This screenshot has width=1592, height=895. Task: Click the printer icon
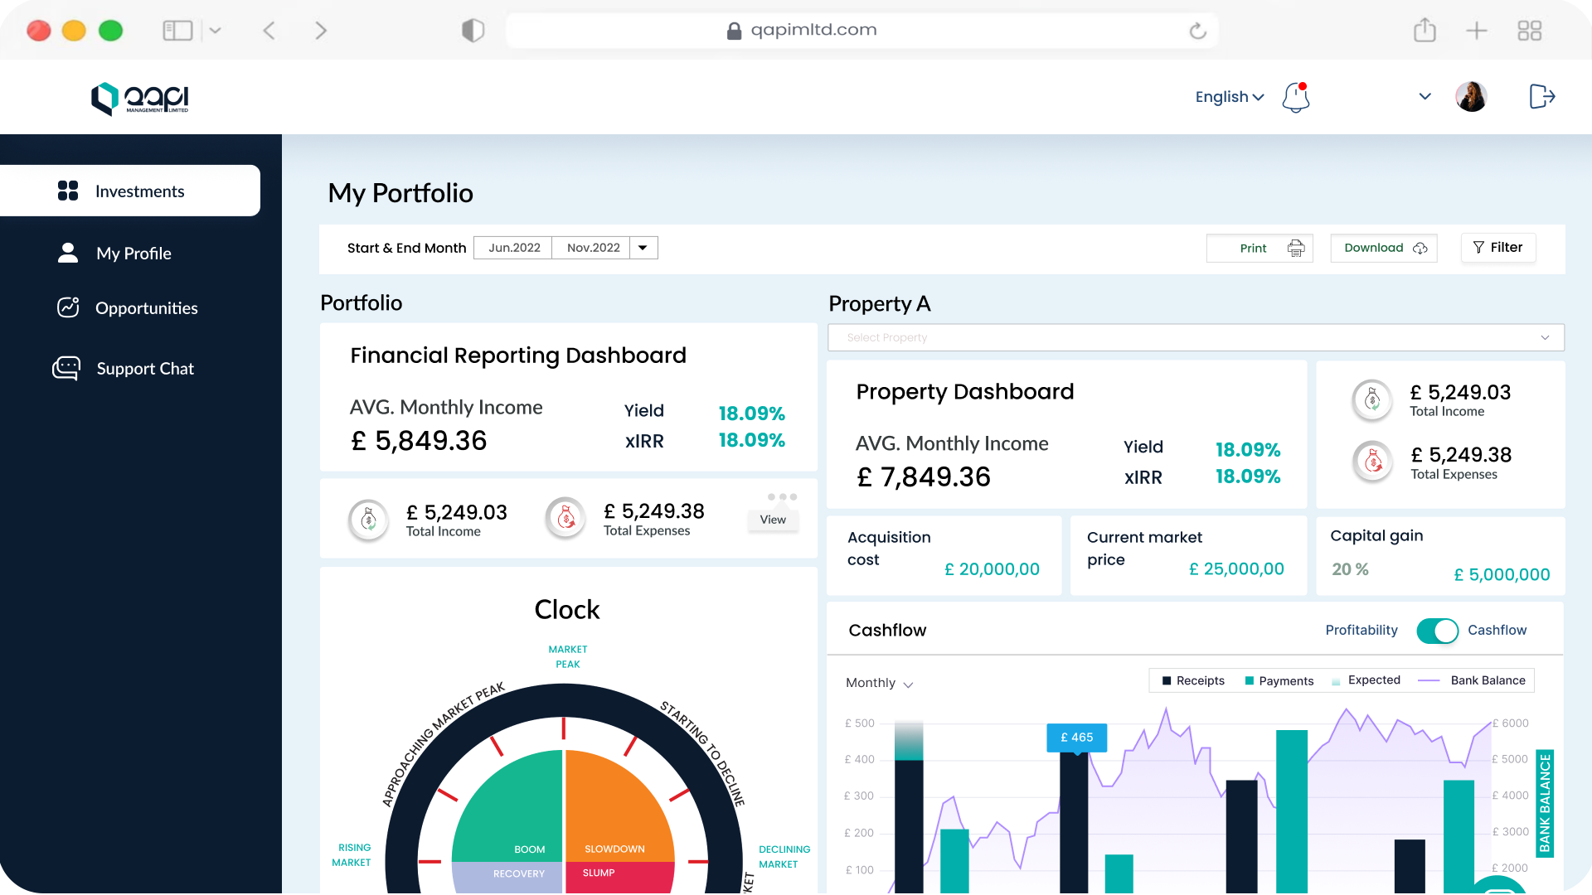pyautogui.click(x=1296, y=248)
